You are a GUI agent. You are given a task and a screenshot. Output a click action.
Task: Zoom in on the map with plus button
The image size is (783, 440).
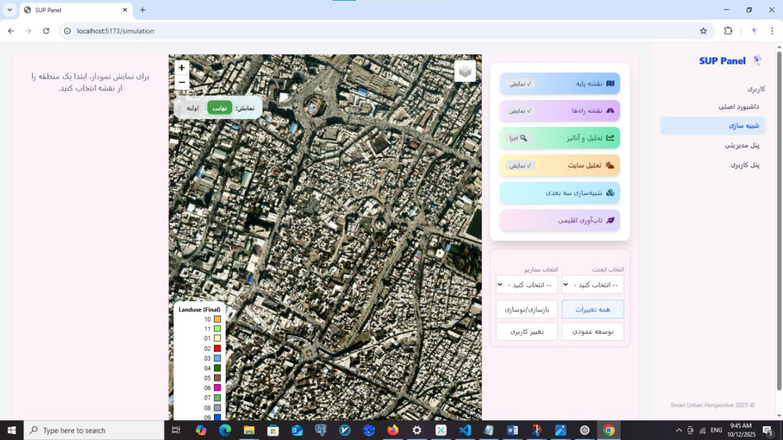pyautogui.click(x=182, y=68)
